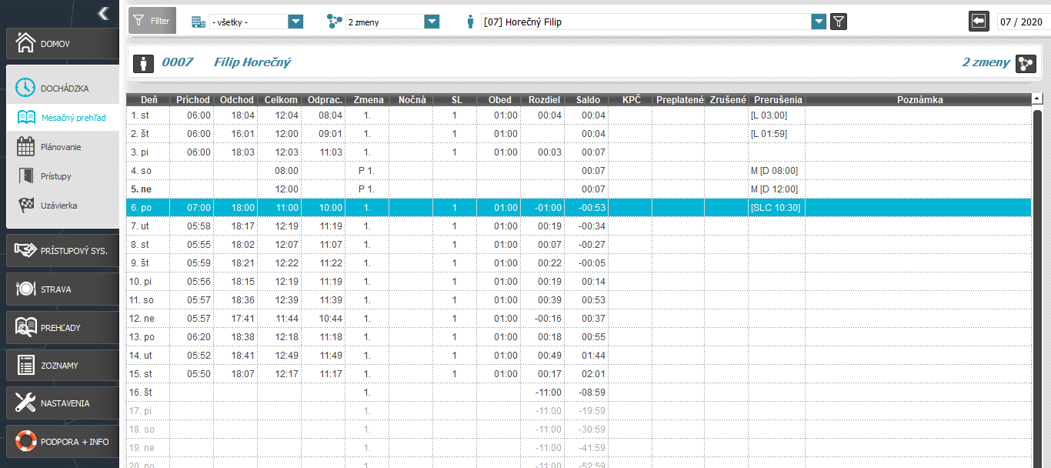Image resolution: width=1051 pixels, height=468 pixels.
Task: Expand shift list with its arrow
Action: pyautogui.click(x=432, y=22)
